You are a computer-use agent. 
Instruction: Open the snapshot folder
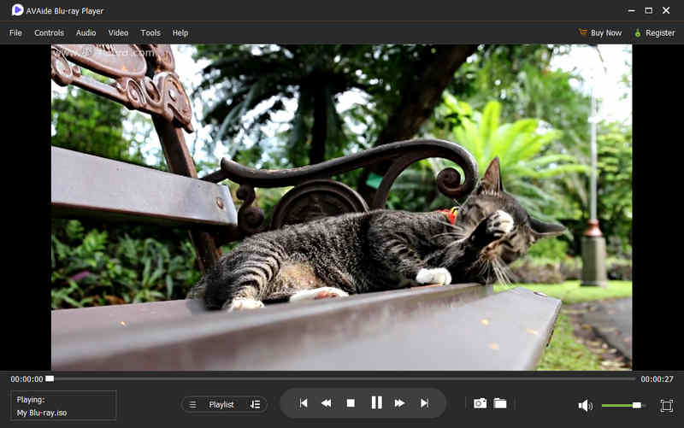pyautogui.click(x=500, y=403)
